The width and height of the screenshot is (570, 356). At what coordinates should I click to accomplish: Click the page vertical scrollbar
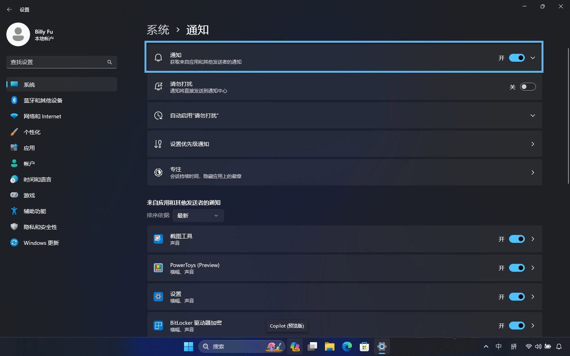pos(568,117)
